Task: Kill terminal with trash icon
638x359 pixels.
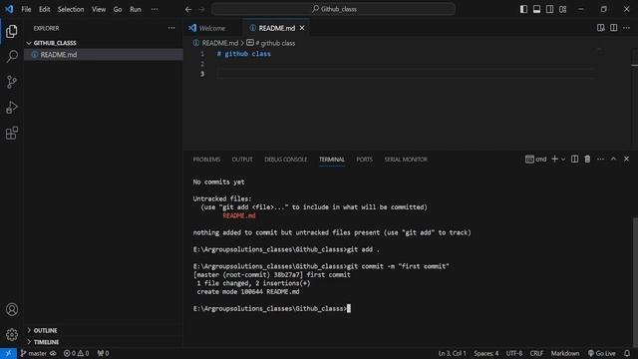Action: pos(587,160)
